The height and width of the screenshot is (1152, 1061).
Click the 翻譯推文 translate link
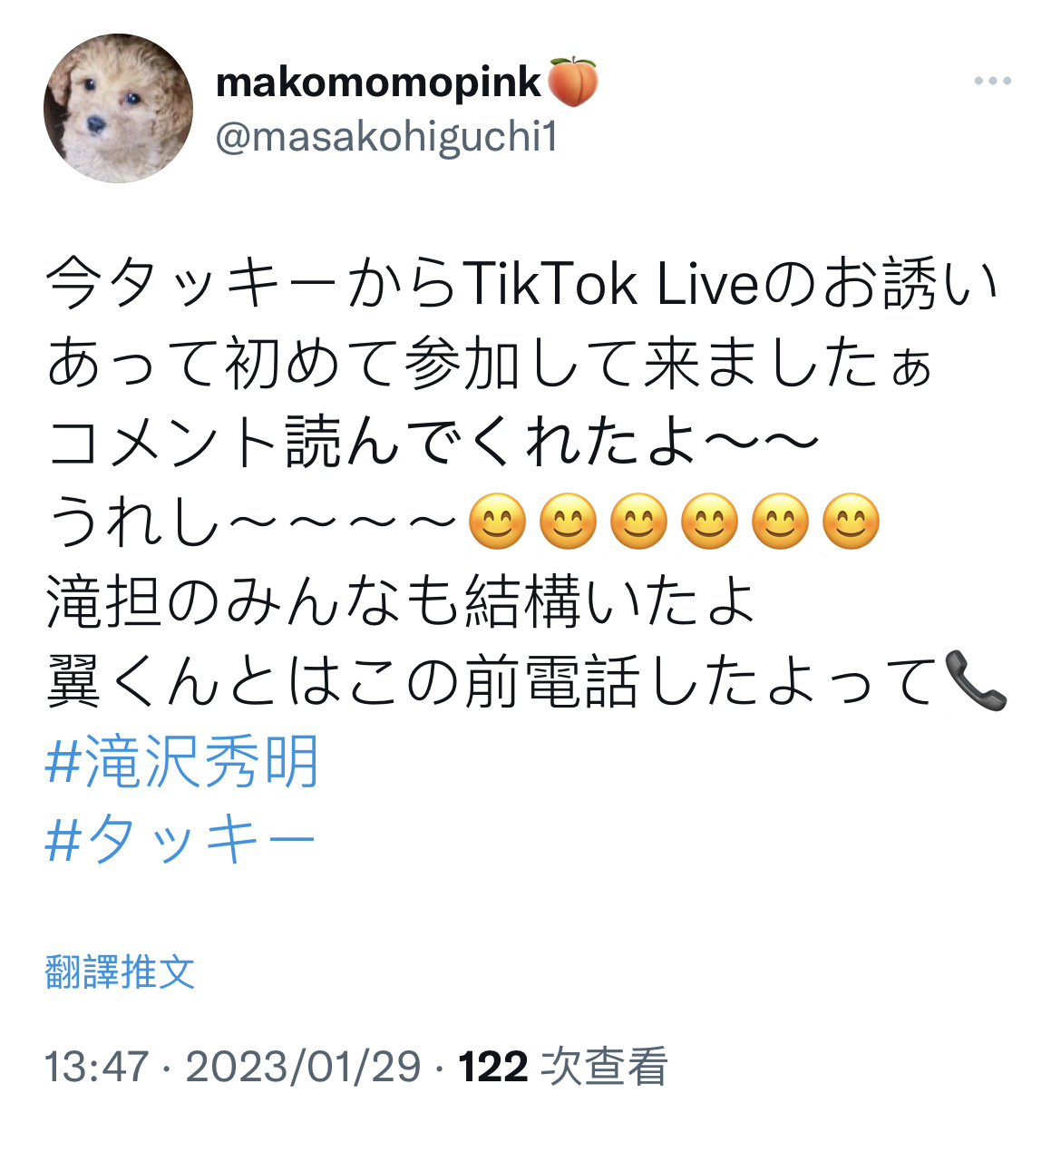point(120,971)
